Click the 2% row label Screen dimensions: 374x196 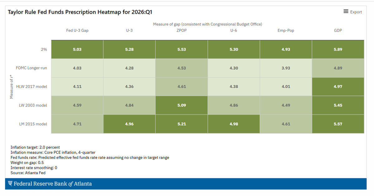click(44, 49)
